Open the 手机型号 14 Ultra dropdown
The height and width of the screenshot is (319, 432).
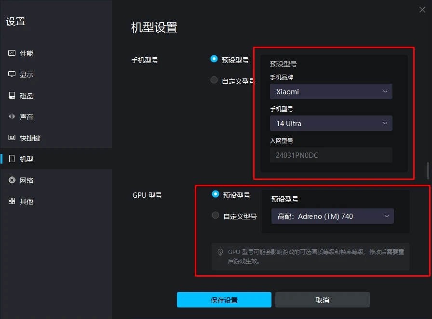[331, 123]
